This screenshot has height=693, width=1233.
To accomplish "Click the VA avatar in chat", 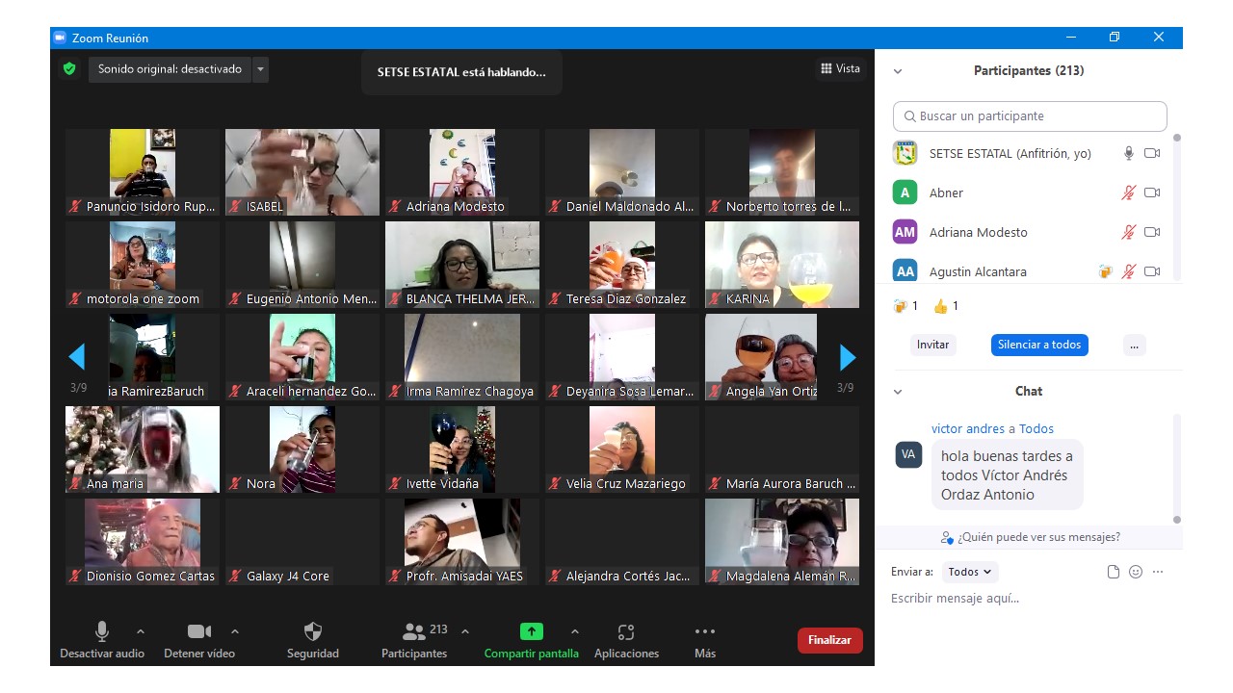I will point(908,454).
